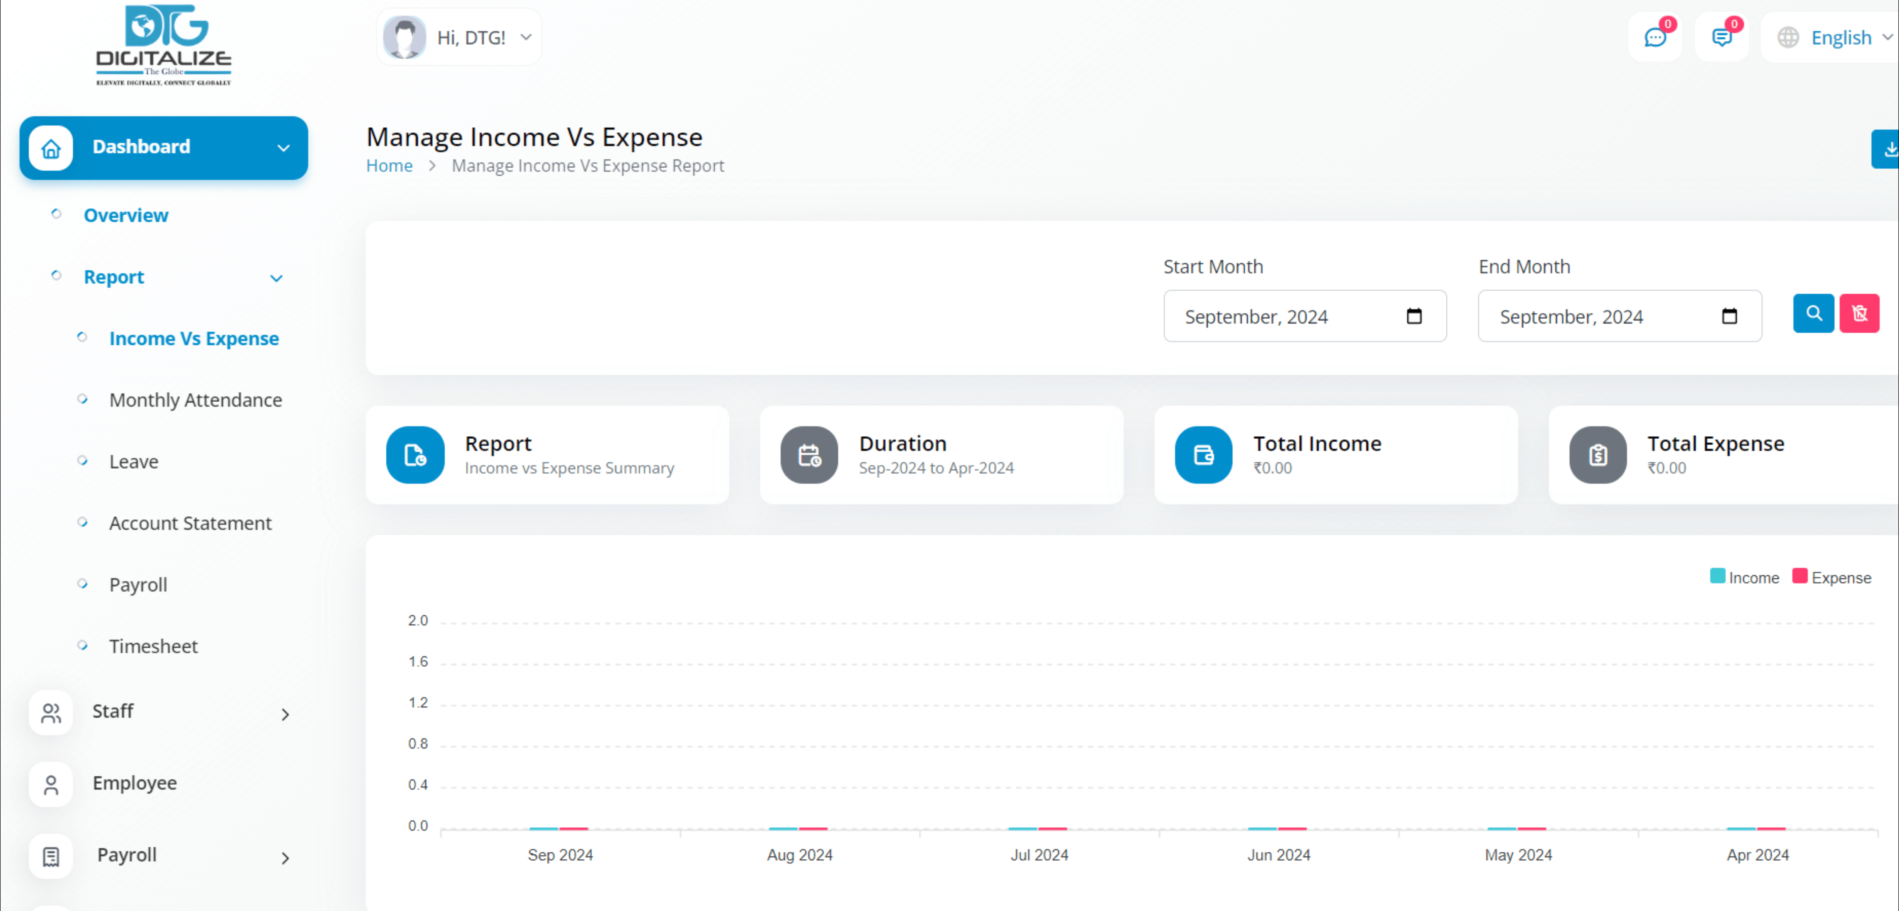Click the Dashboard home icon

[51, 148]
